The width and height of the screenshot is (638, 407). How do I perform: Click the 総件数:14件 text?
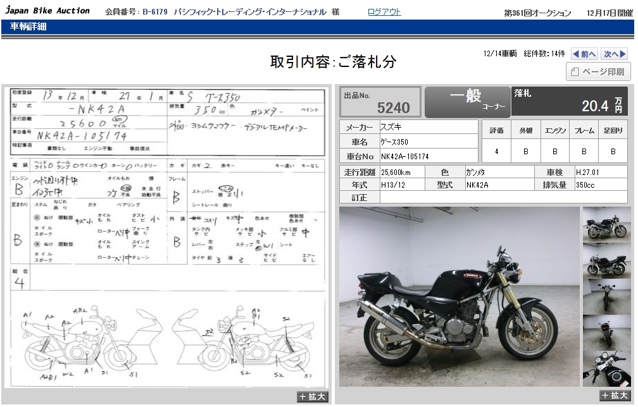pyautogui.click(x=544, y=54)
